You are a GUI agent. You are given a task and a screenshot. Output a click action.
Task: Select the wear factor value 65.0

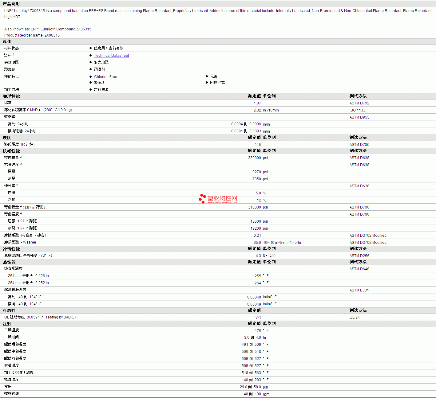coord(257,243)
